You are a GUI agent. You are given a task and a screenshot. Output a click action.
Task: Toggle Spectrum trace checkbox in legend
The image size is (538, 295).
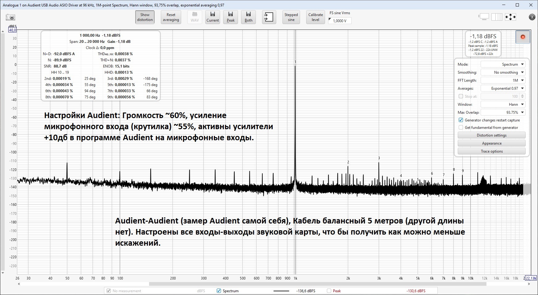pyautogui.click(x=219, y=291)
